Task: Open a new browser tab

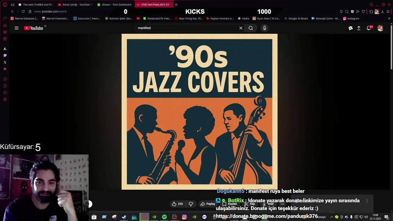Action: tap(176, 5)
